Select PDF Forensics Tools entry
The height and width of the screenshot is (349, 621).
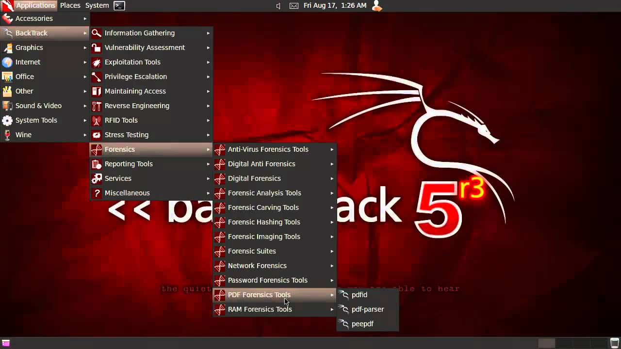[275, 295]
